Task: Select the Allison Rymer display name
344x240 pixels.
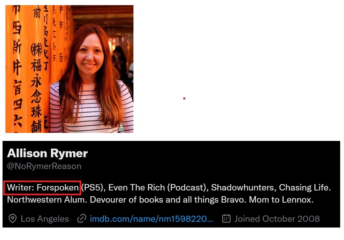Action: point(47,153)
